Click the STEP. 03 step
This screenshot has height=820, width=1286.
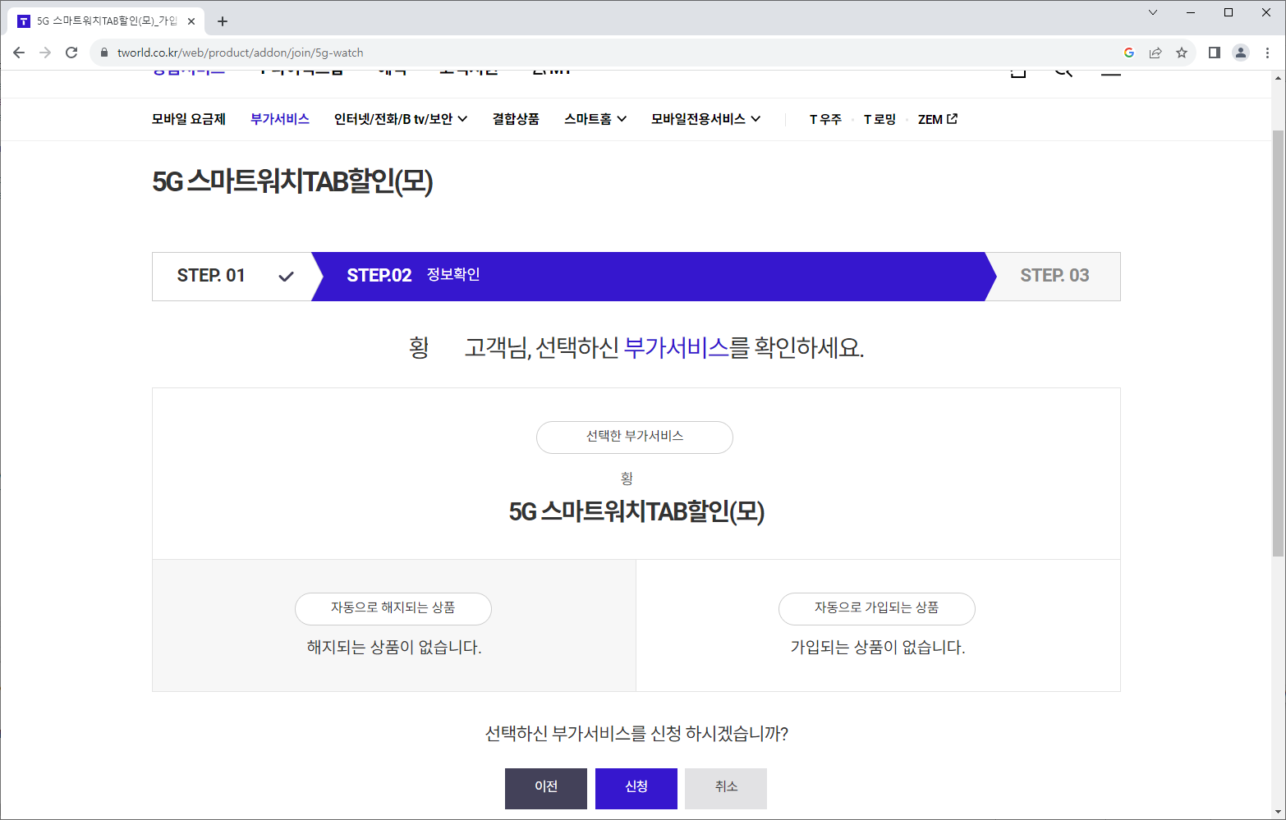1054,277
